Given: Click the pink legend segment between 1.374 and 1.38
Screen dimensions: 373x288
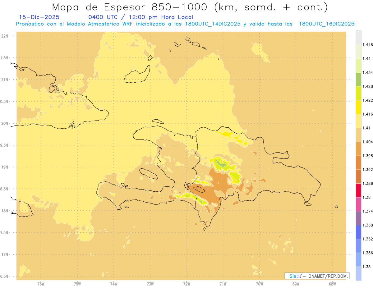Looking at the screenshot, I should [358, 204].
